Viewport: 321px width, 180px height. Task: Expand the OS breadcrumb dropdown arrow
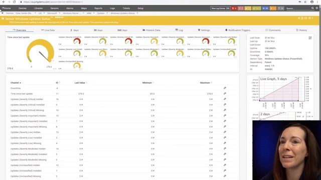pos(44,13)
